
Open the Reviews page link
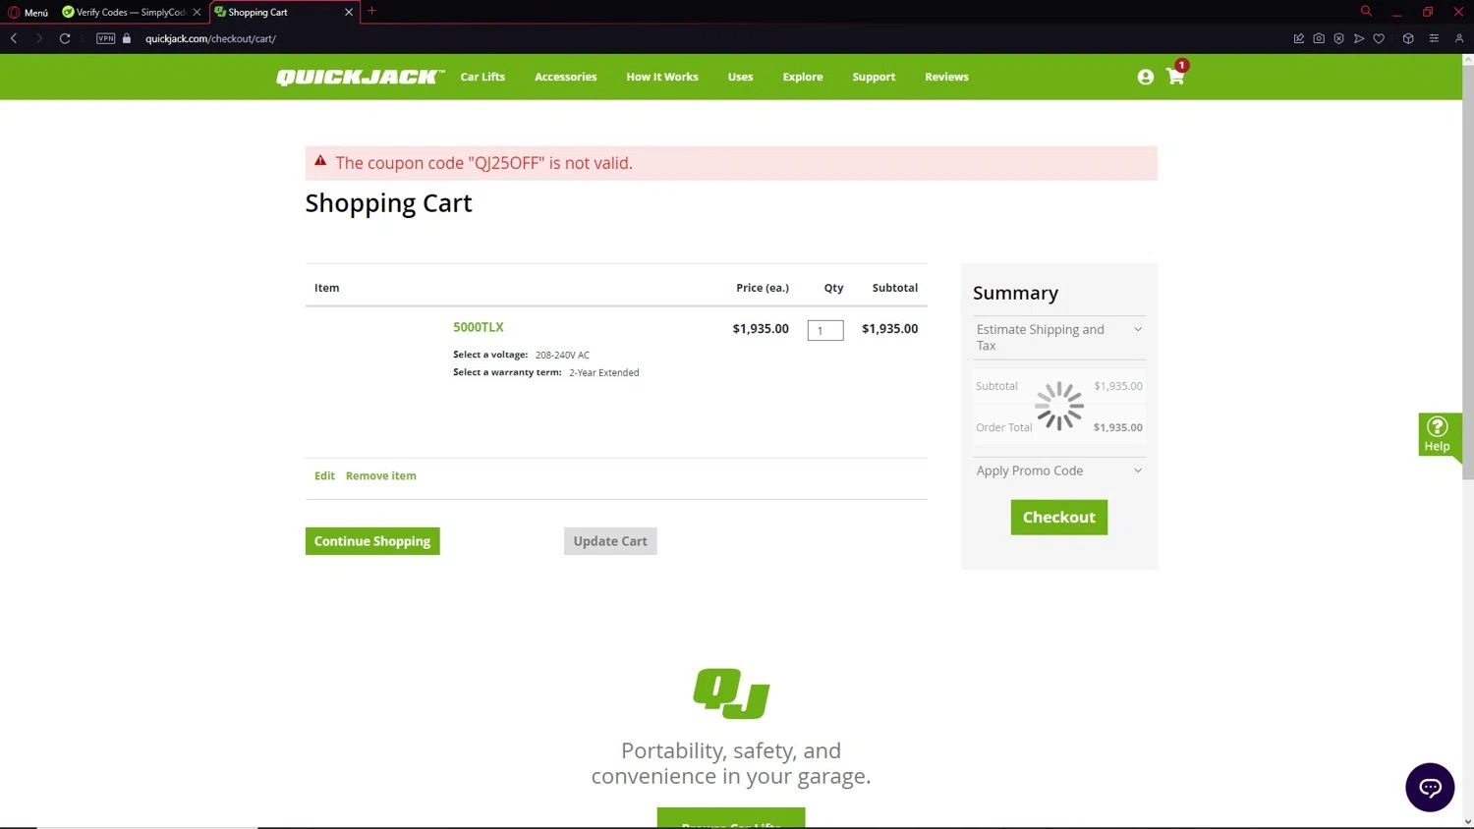pos(946,77)
